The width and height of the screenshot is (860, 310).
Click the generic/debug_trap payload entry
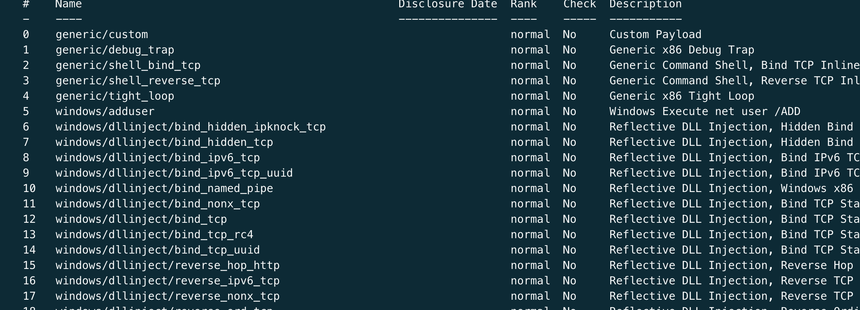click(115, 50)
